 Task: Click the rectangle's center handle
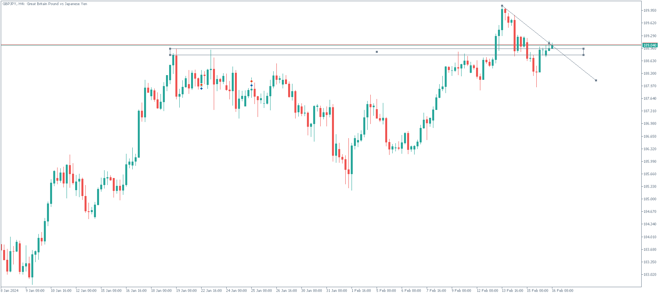(x=377, y=52)
